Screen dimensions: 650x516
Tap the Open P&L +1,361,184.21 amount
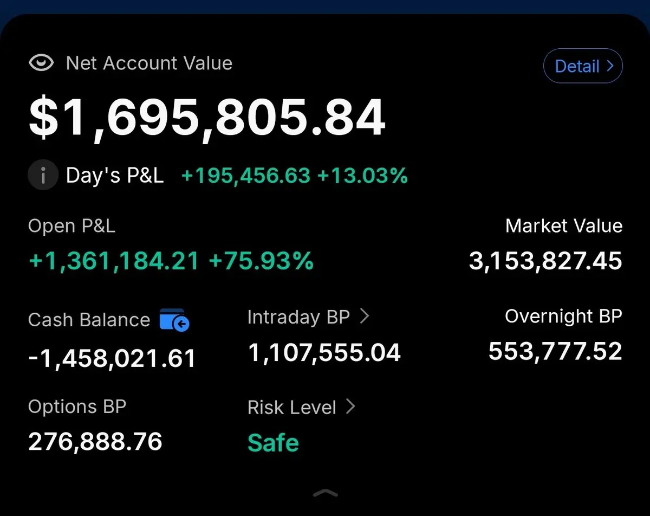point(114,261)
